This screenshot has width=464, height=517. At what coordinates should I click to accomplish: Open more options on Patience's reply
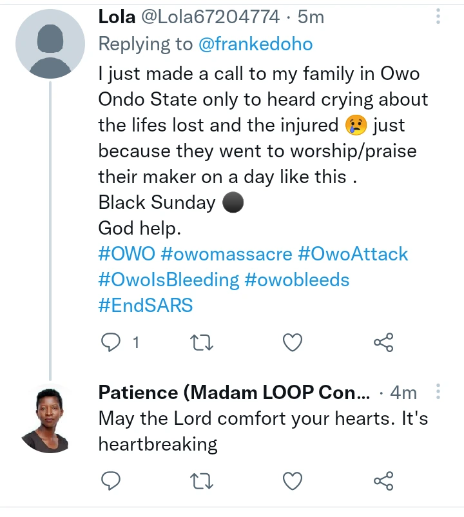click(x=438, y=392)
